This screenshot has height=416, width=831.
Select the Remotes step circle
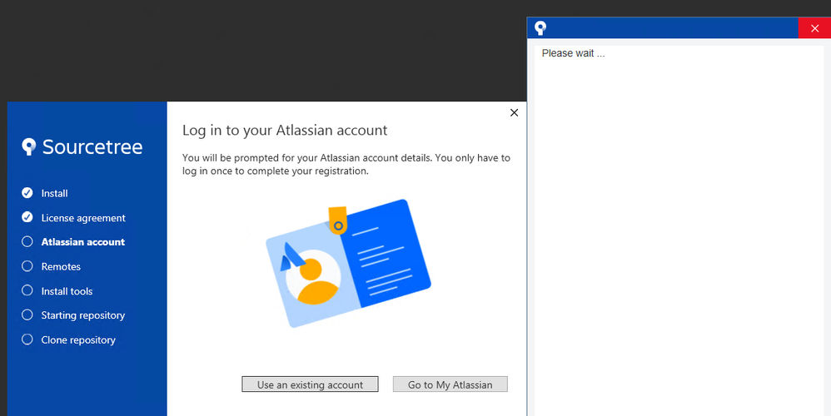click(27, 266)
